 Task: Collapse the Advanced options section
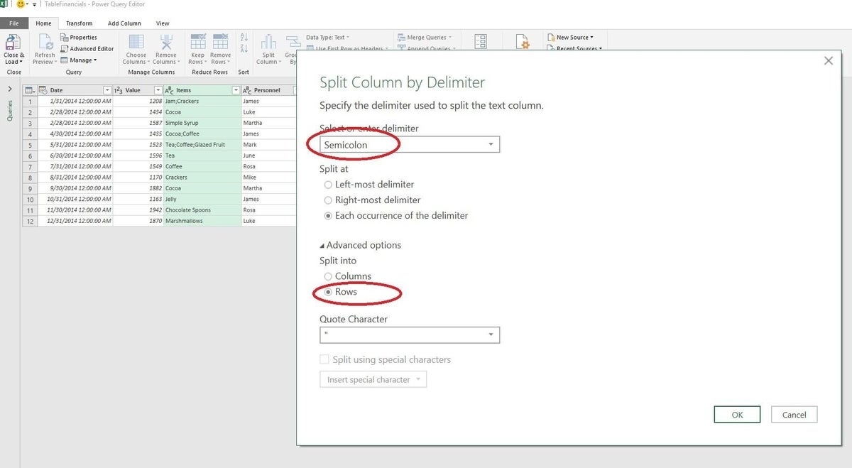coord(323,245)
